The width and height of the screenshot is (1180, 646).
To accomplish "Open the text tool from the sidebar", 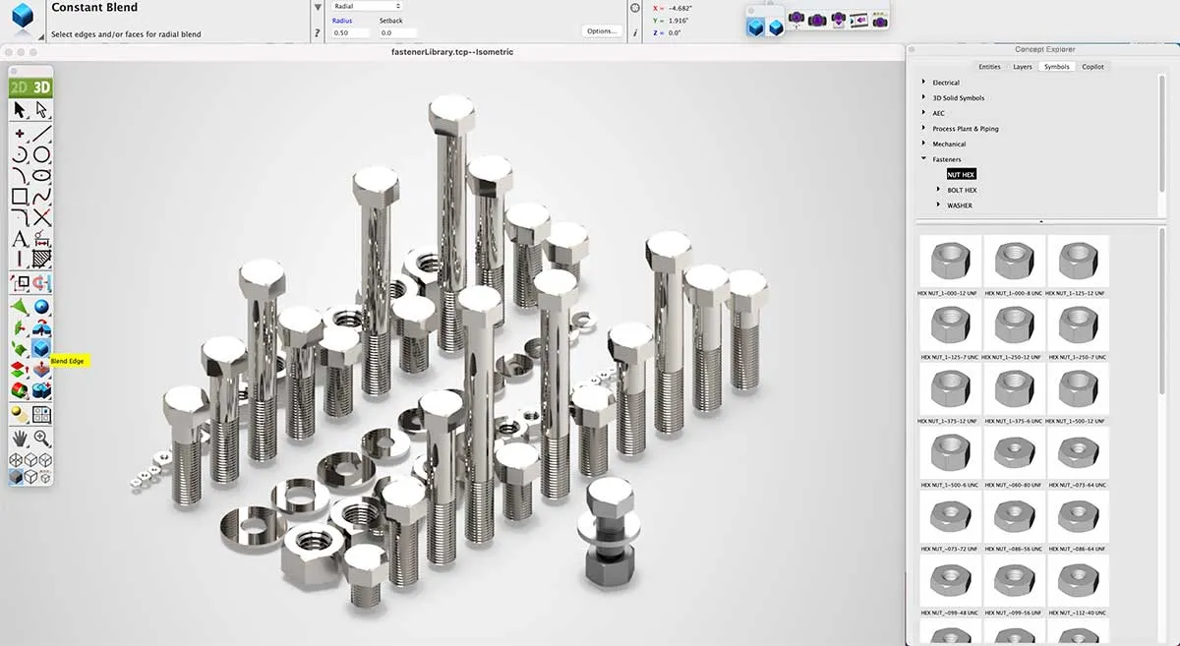I will point(22,239).
